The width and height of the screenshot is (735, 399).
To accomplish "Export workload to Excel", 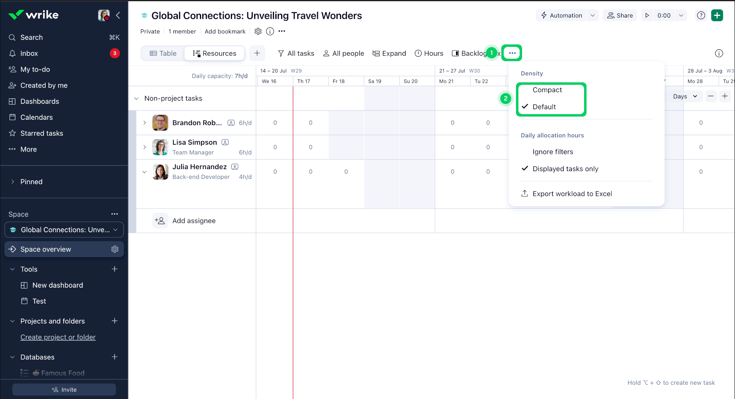I will [572, 193].
